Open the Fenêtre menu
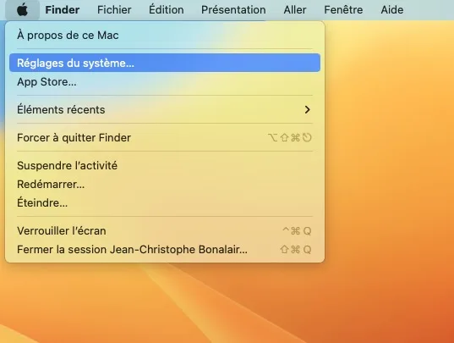454x343 pixels. pos(343,10)
